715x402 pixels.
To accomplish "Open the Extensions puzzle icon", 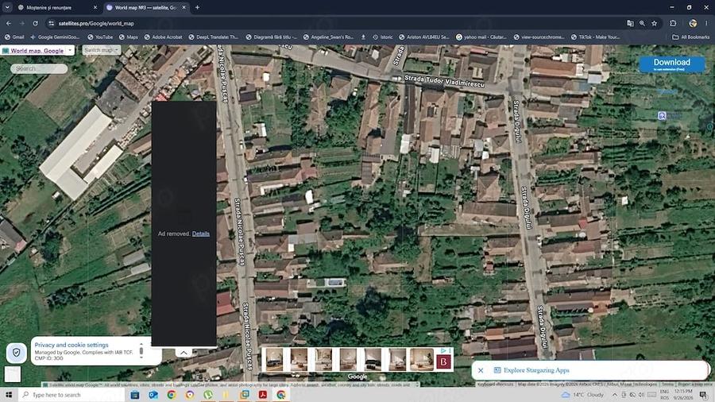I will (673, 23).
